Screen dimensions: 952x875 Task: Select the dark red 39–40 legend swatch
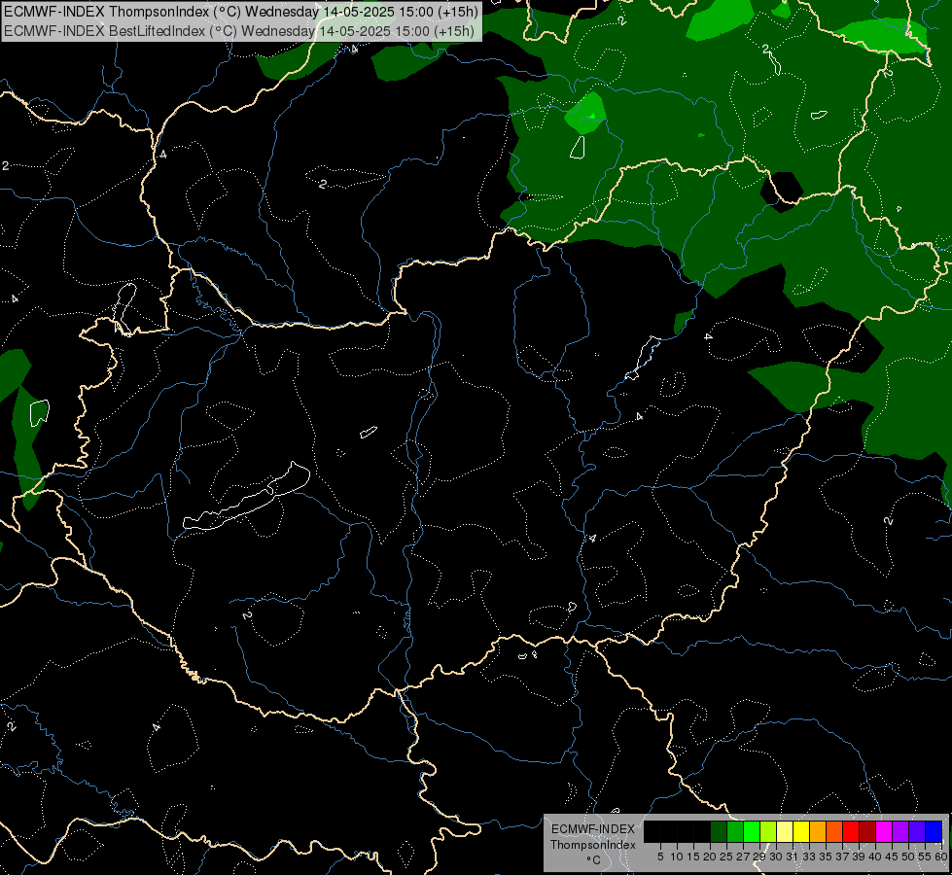867,831
